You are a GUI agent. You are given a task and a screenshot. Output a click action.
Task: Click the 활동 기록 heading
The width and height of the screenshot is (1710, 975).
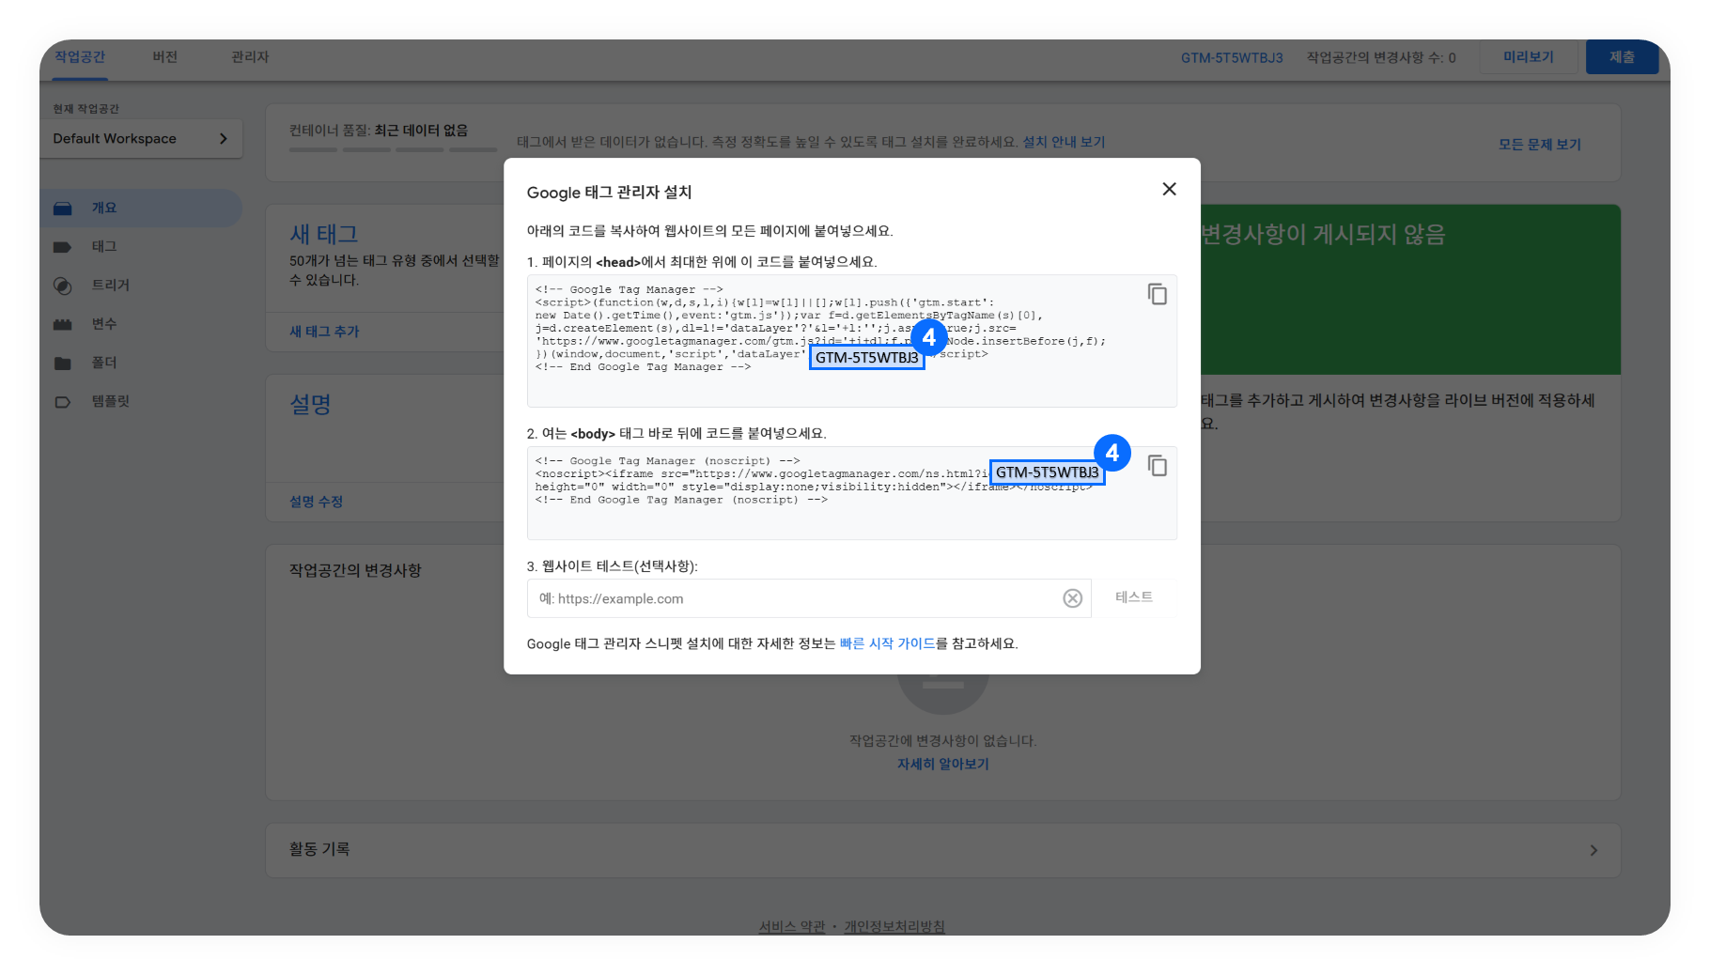[x=319, y=849]
